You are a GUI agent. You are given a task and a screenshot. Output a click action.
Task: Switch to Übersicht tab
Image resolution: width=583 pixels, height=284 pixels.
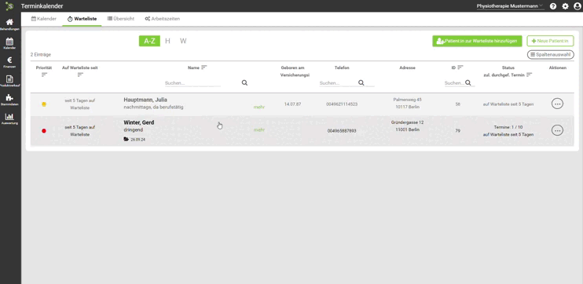pos(121,19)
